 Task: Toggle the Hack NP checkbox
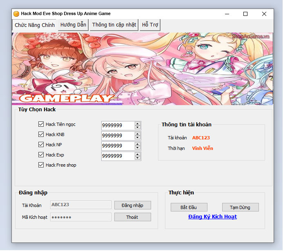pos(41,144)
